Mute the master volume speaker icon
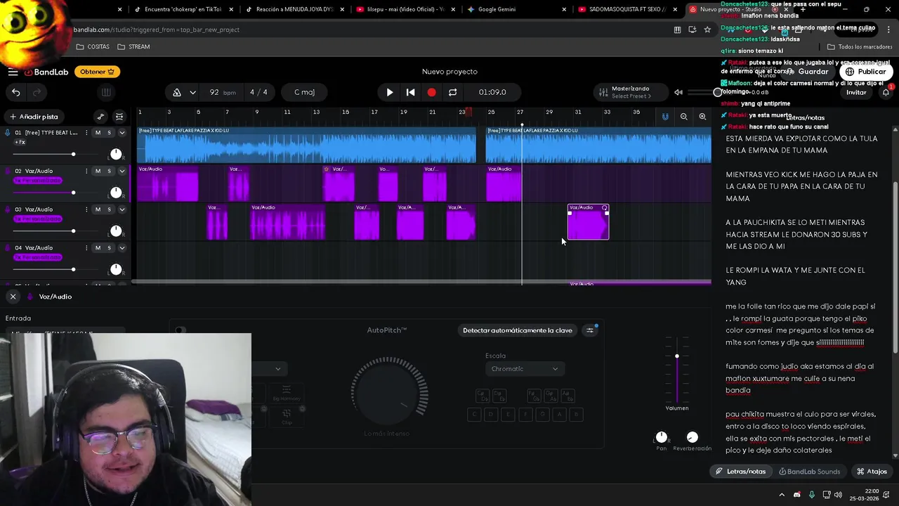The width and height of the screenshot is (899, 506). click(x=678, y=92)
